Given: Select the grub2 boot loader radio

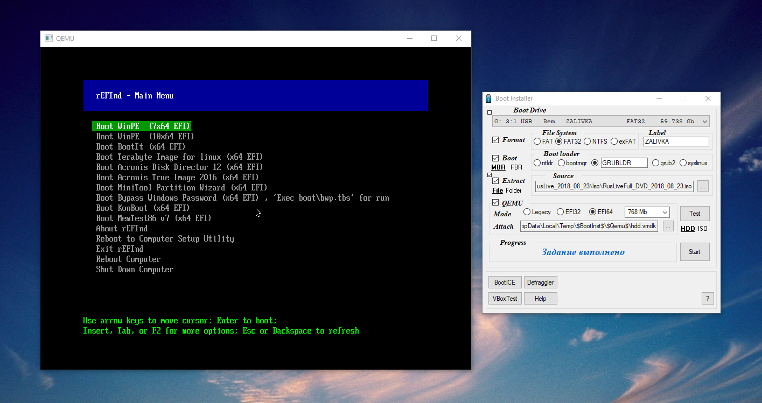Looking at the screenshot, I should point(655,163).
